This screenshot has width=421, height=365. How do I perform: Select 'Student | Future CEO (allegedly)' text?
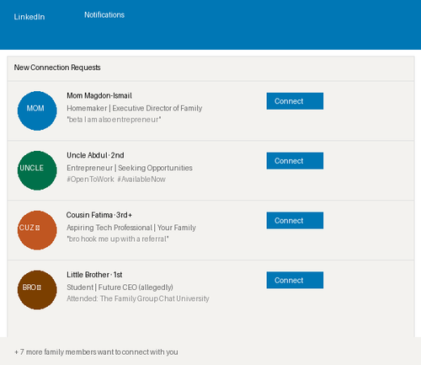pos(120,287)
